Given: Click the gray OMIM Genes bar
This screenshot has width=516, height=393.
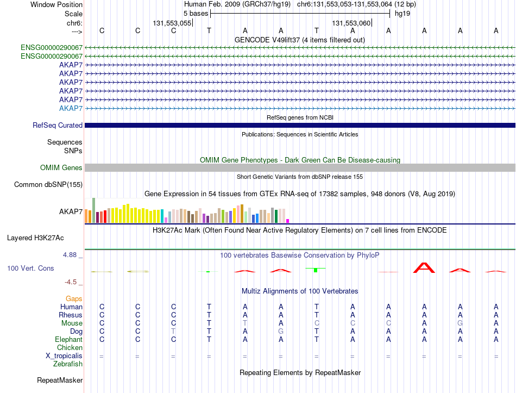Looking at the screenshot, I should pos(300,167).
